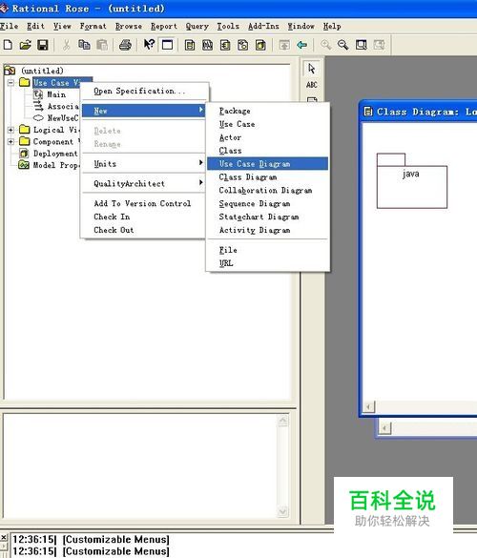Choose Sequence Diagram in New submenu
Screen dimensions: 477x558
[x=267, y=203]
